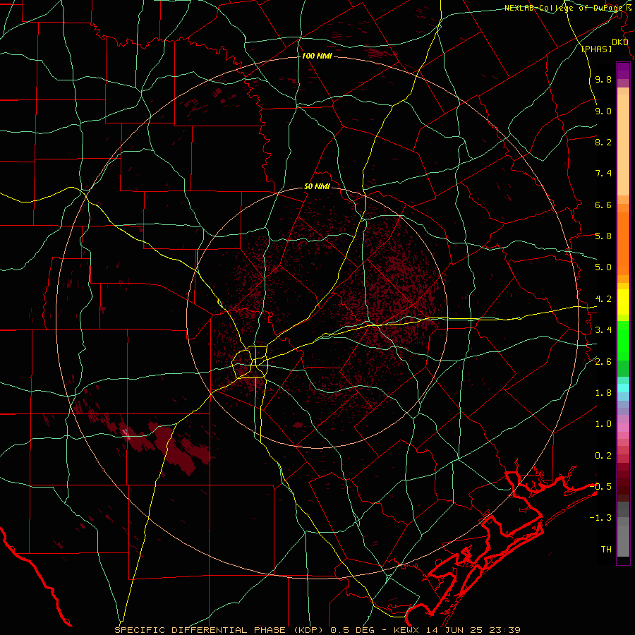Screen dimensions: 635x635
Task: Click the 0.2 value on color scale
Action: [603, 456]
